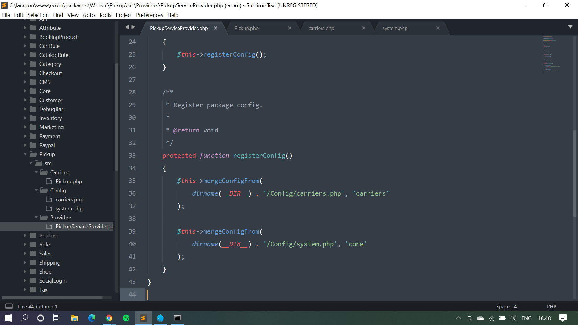Click the sidebar vertical scrollbar
Image resolution: width=578 pixels, height=325 pixels.
click(x=117, y=117)
